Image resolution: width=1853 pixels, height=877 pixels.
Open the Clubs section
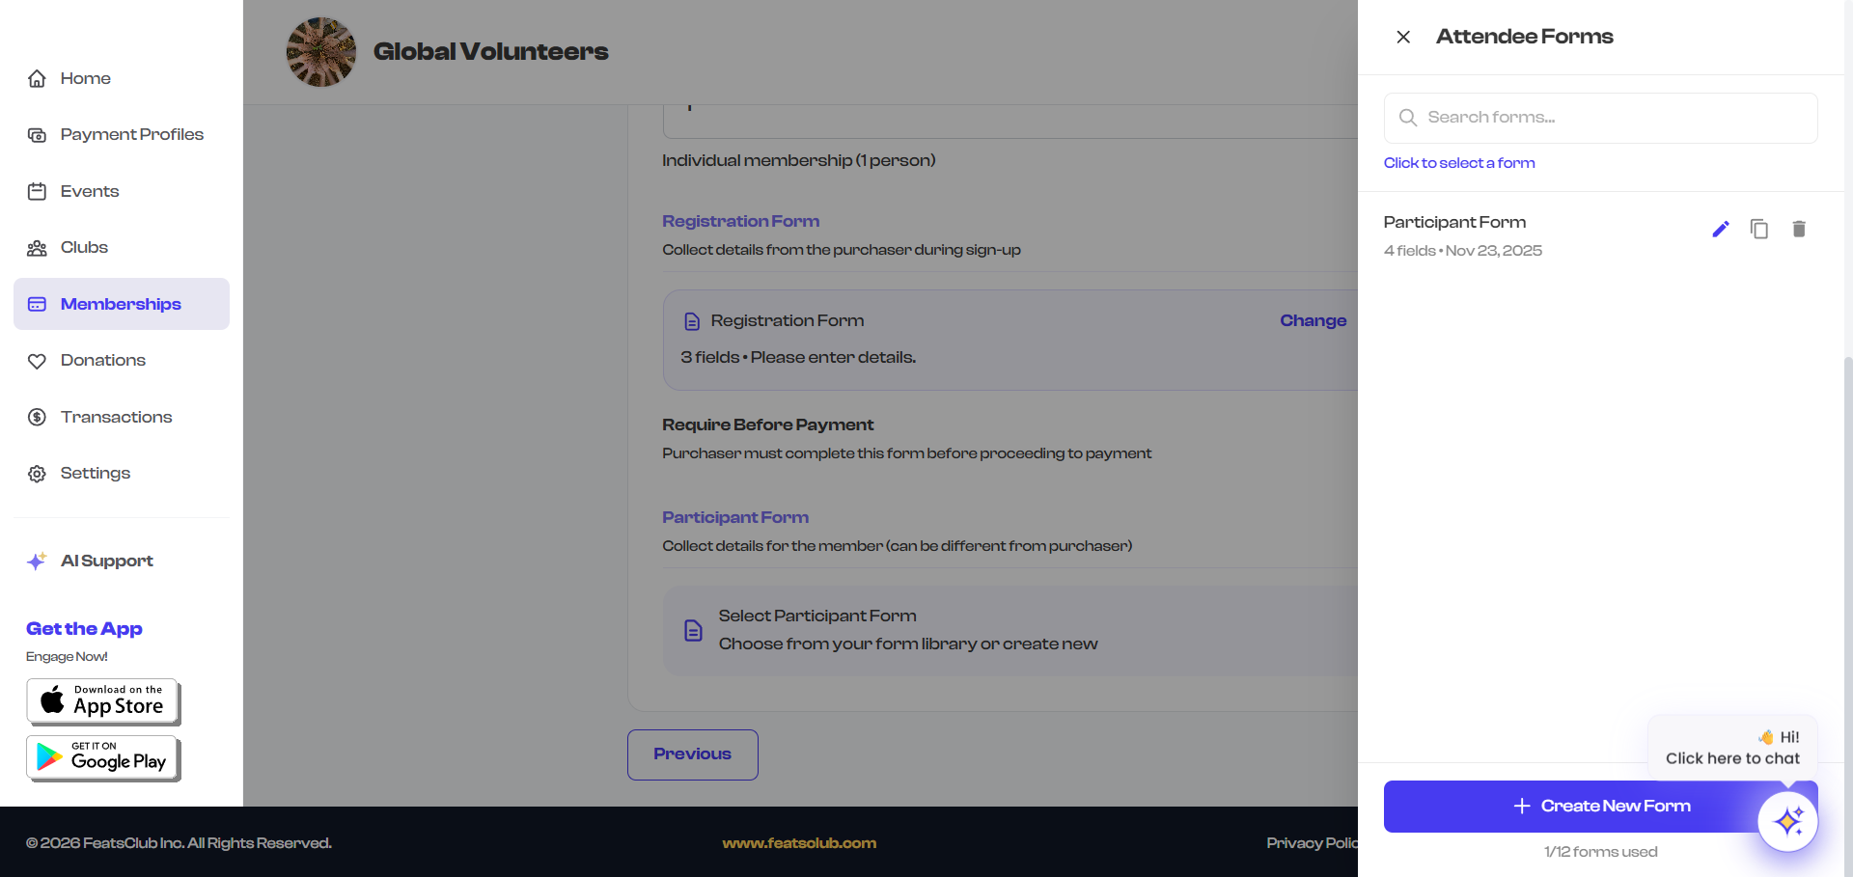[x=122, y=247]
